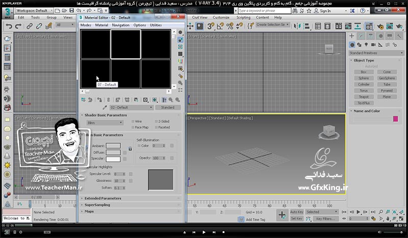Screen dimensions: 408x238
Task: Open the Modify command panel tab
Action: tap(361, 36)
